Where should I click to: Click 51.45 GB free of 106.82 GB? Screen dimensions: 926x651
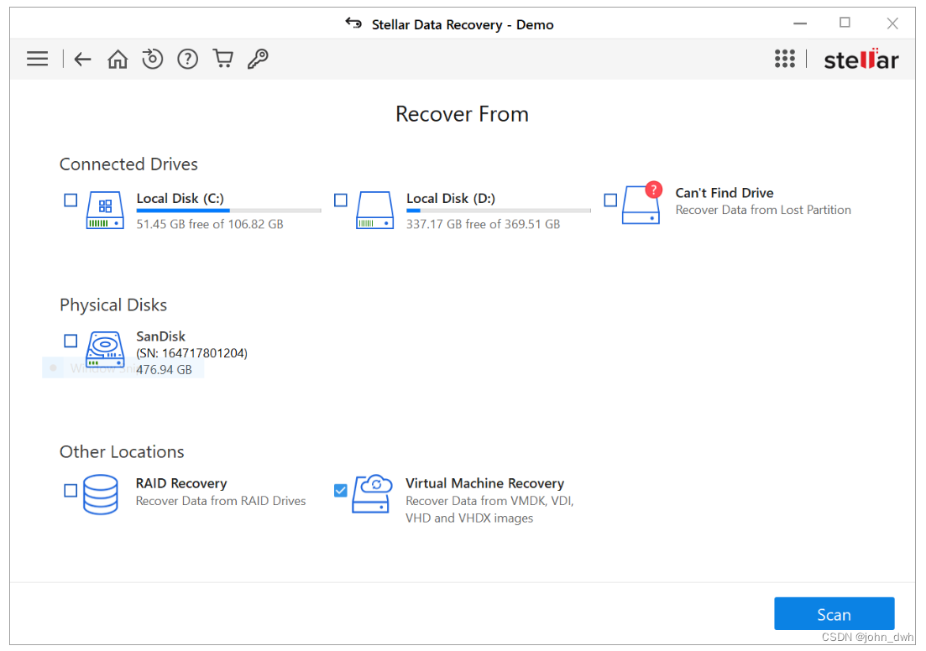click(210, 224)
